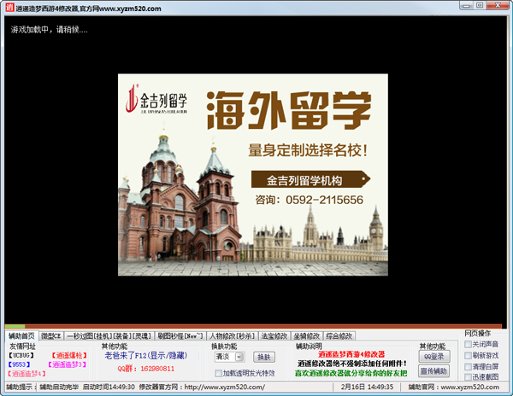Click the 辅助启动完毕 status message
The width and height of the screenshot is (513, 396).
59,387
